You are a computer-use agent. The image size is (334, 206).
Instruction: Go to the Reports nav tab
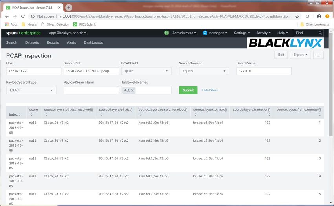[53, 42]
